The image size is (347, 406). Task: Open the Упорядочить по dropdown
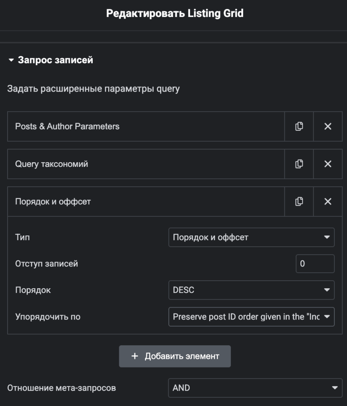click(x=251, y=317)
